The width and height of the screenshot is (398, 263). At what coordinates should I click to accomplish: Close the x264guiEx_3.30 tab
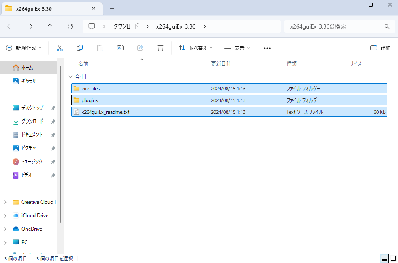click(x=93, y=8)
